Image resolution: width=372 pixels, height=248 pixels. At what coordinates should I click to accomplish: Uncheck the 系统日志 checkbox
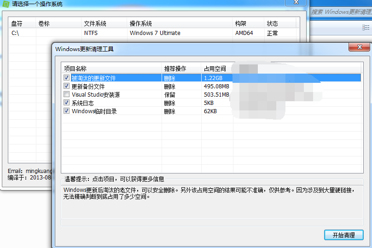pos(66,103)
